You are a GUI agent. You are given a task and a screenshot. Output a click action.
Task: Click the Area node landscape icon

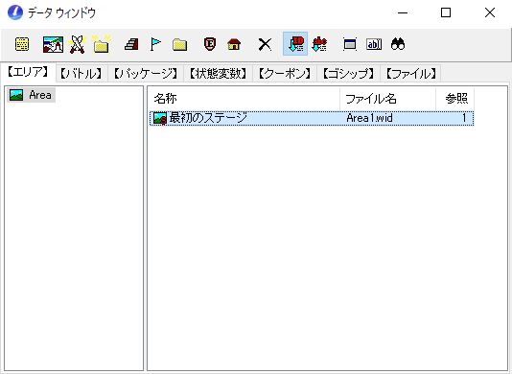click(16, 95)
